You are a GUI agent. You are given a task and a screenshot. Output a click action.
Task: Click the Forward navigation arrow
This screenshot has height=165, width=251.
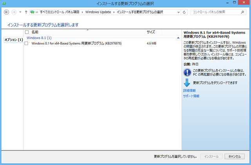pyautogui.click(x=14, y=12)
